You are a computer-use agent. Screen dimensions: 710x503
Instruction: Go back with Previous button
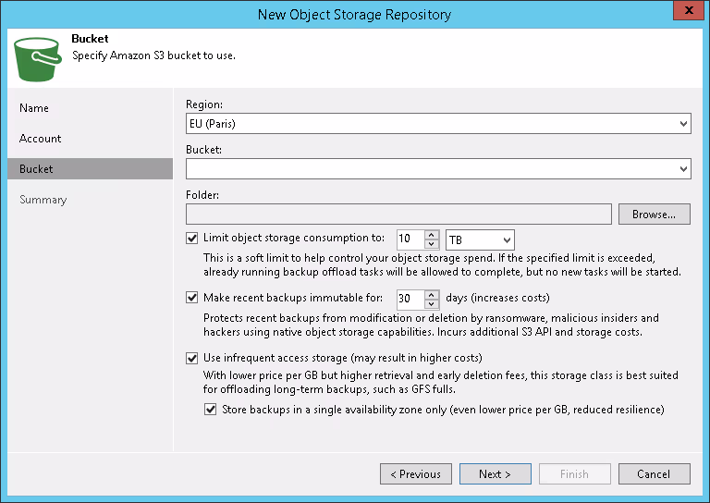[x=415, y=474]
